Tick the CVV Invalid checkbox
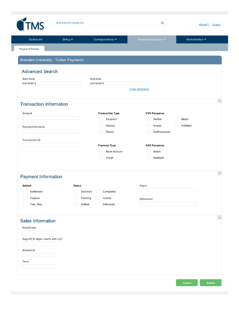This screenshot has height=310, width=239. 149,125
